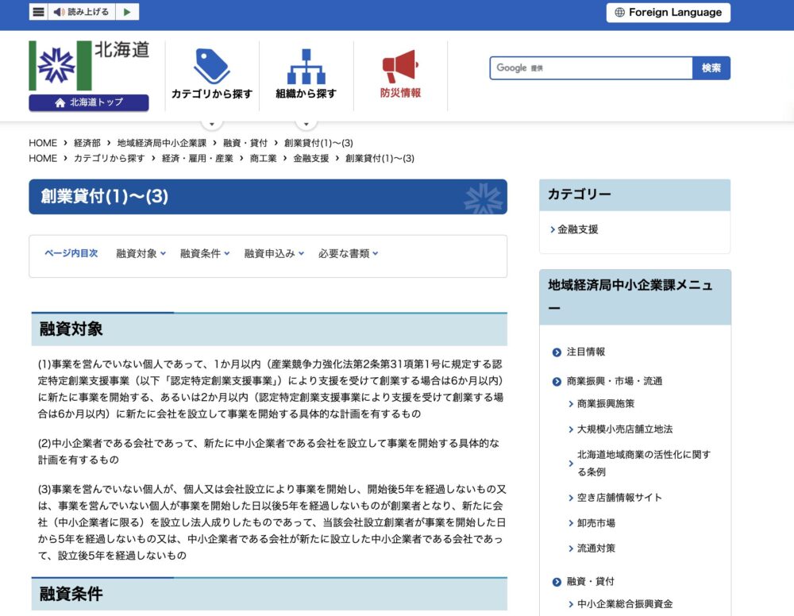Image resolution: width=794 pixels, height=616 pixels.
Task: Select 必要な書類 in page index
Action: pos(348,254)
